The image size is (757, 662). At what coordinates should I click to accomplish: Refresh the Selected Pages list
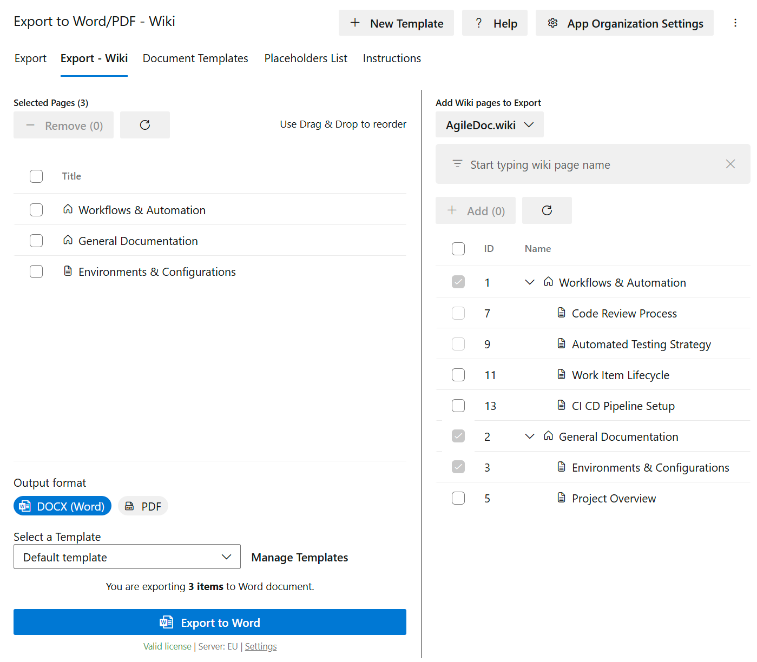[145, 125]
